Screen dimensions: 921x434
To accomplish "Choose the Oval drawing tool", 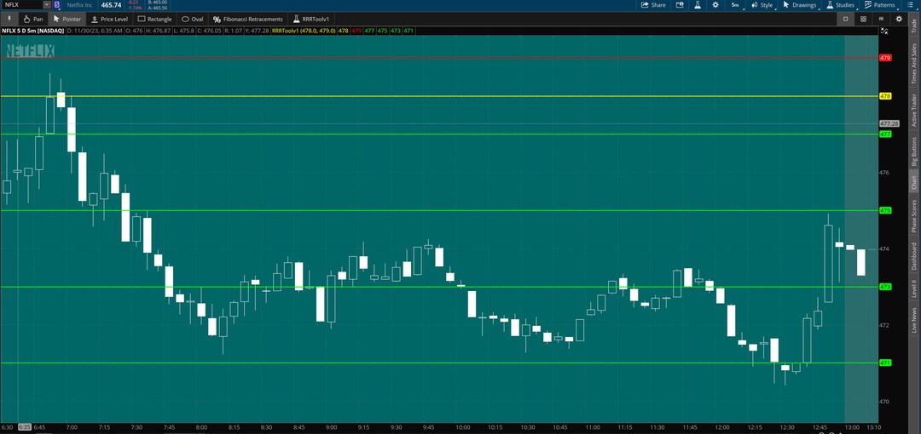I will point(193,19).
